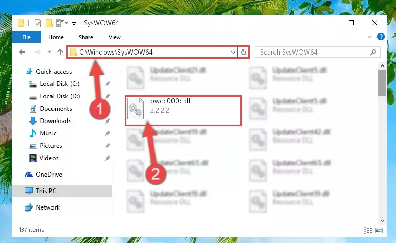Image resolution: width=396 pixels, height=243 pixels.
Task: Click the scroll down arrow of the file list
Action: [x=382, y=221]
